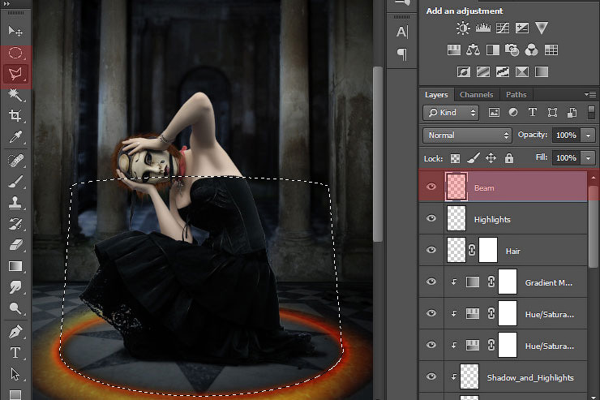Viewport: 600px width, 400px height.
Task: Click the lock transparent pixels button
Action: click(x=455, y=157)
